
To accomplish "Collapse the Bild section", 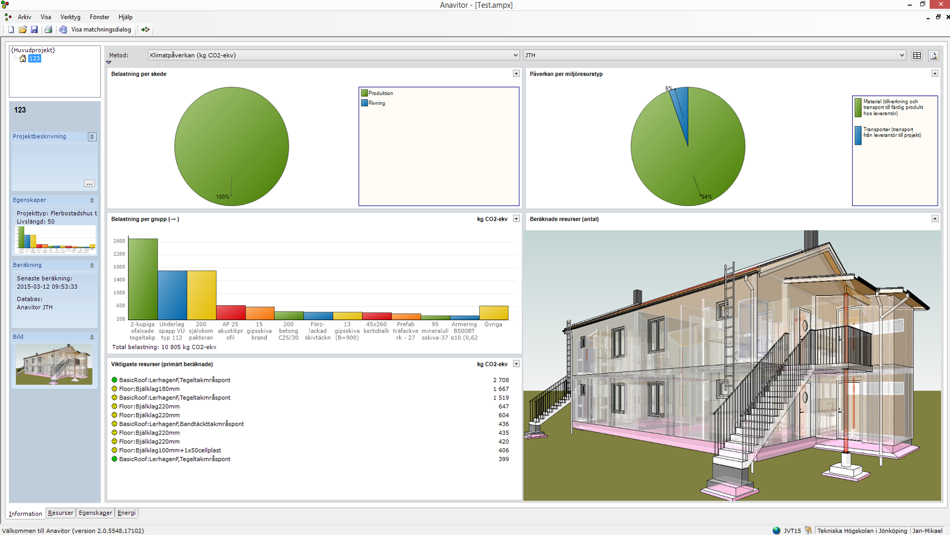I will point(92,337).
